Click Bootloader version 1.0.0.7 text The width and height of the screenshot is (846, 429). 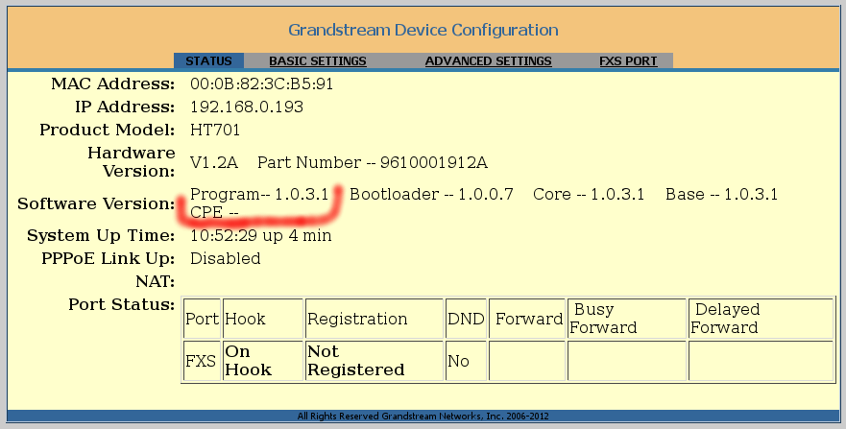pyautogui.click(x=431, y=194)
